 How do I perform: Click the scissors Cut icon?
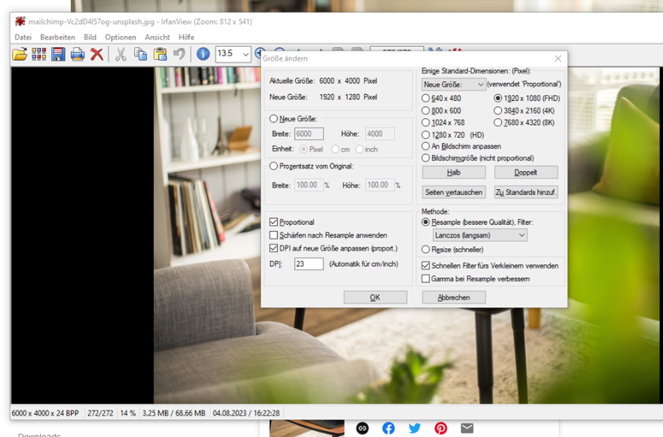[121, 54]
